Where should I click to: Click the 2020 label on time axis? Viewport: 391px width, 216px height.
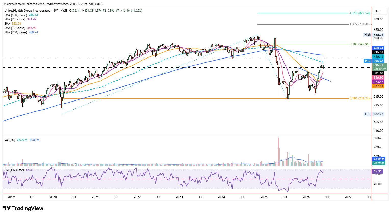tap(53, 197)
